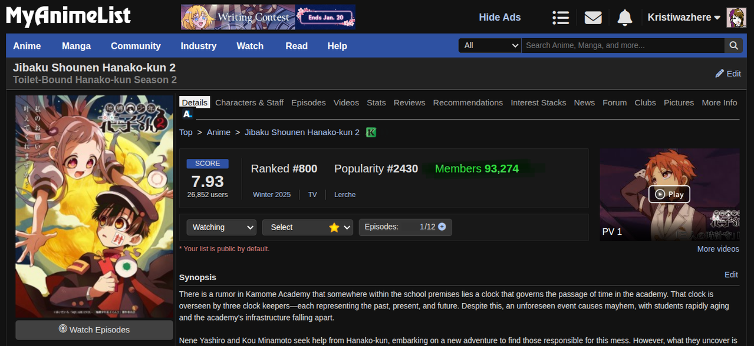Open the messages envelope icon
This screenshot has width=754, height=346.
pos(593,18)
